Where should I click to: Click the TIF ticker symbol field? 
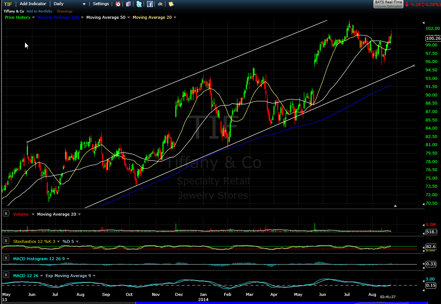[x=7, y=4]
